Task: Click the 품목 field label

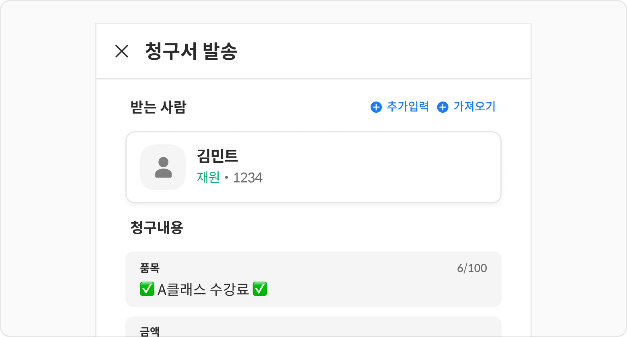Action: [x=150, y=268]
